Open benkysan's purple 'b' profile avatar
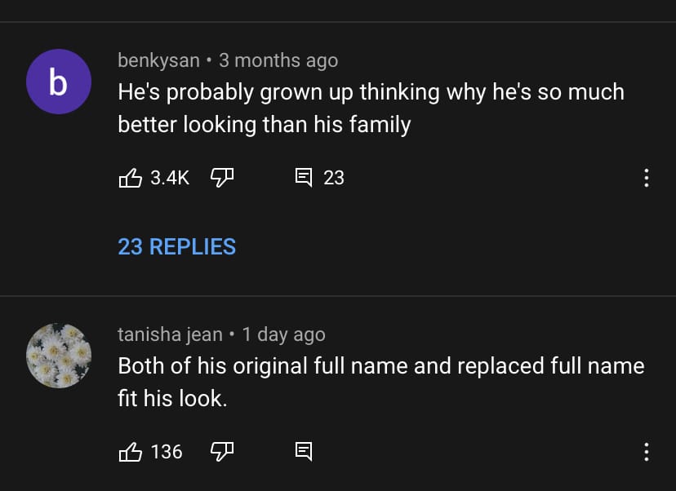This screenshot has height=491, width=676. tap(58, 82)
